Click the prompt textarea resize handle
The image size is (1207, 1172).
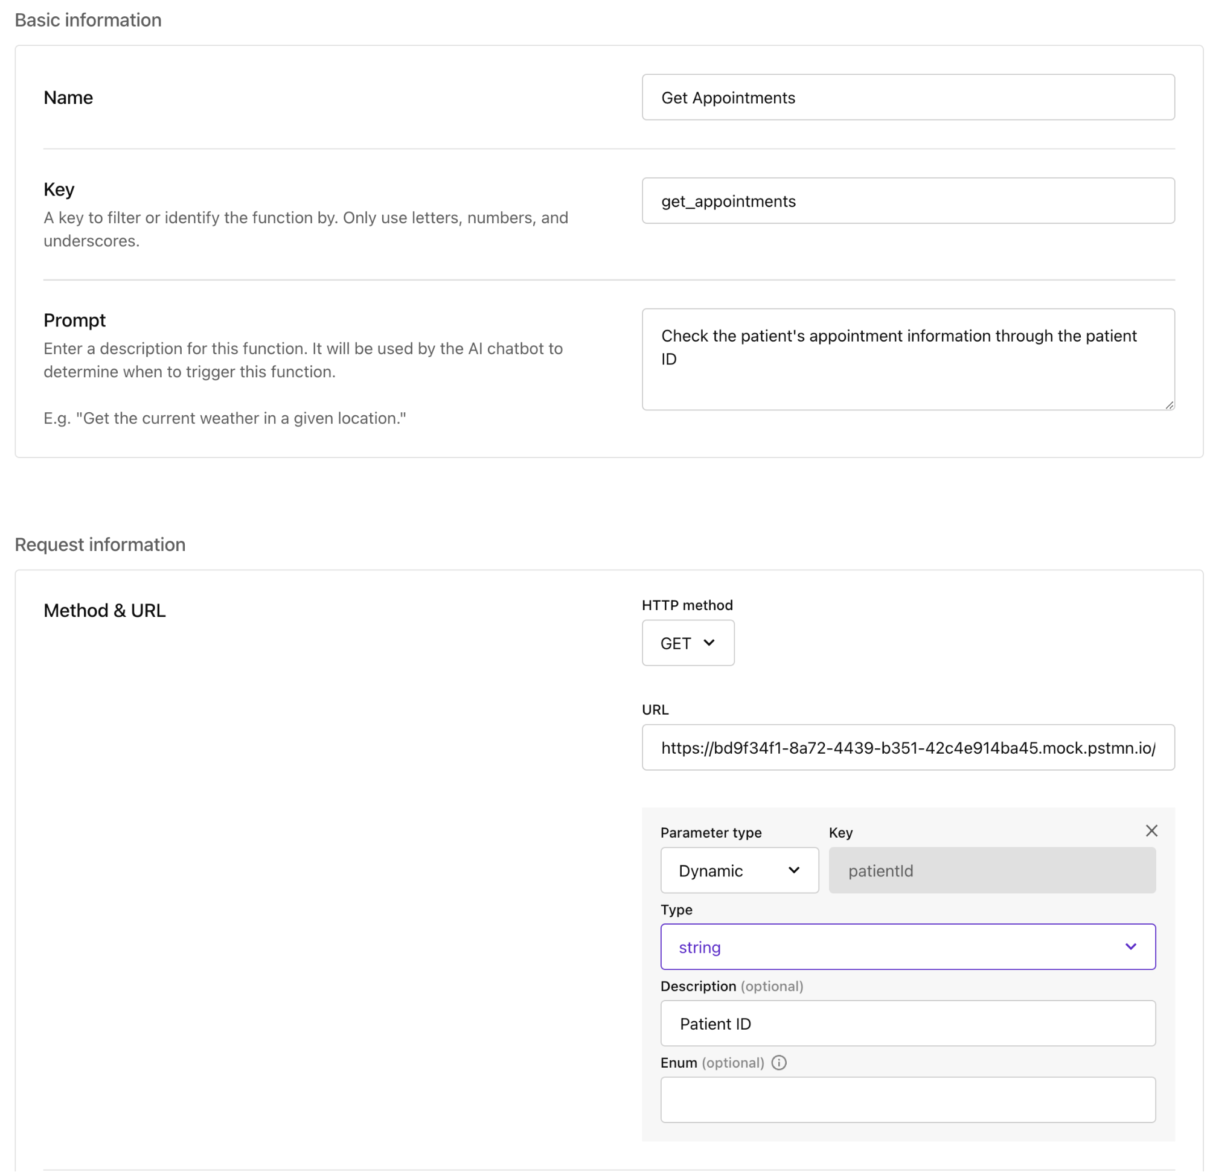[x=1170, y=406]
